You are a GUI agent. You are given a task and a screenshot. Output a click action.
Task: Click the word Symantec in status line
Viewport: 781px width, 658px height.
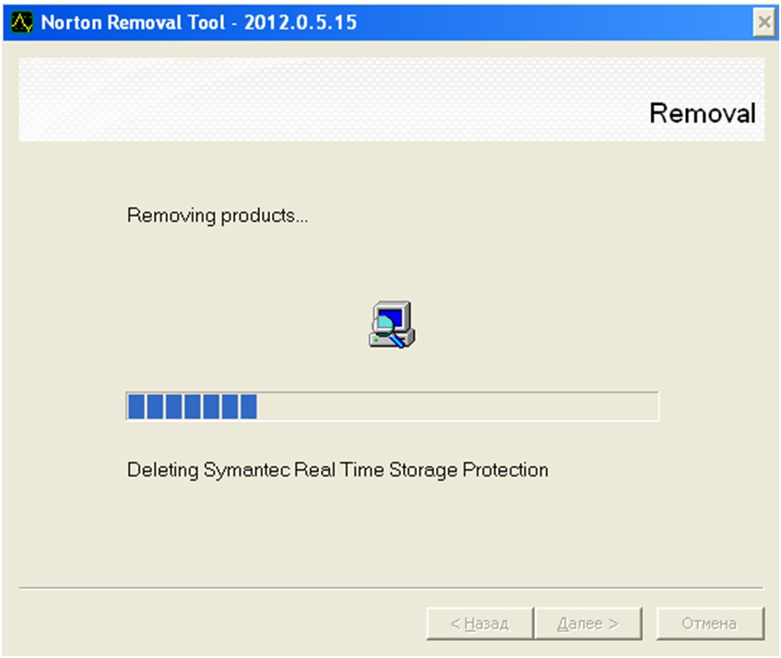click(246, 470)
